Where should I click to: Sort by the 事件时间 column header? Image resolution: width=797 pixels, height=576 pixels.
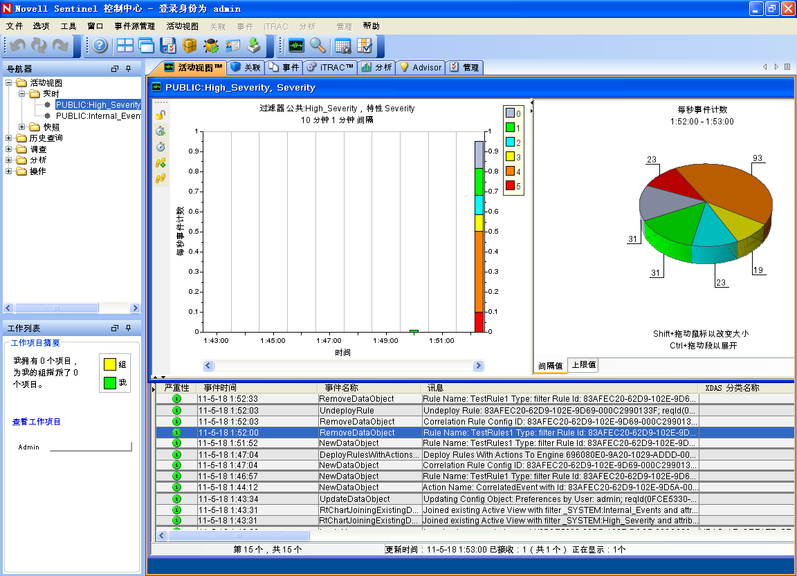pos(257,387)
